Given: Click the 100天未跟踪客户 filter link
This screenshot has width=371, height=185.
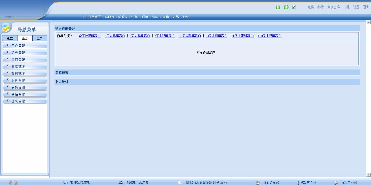Looking at the screenshot, I should pyautogui.click(x=270, y=36).
